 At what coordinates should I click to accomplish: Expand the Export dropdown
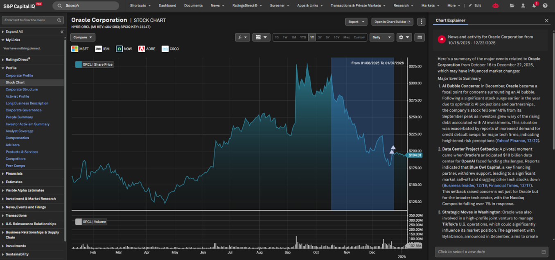pyautogui.click(x=356, y=22)
